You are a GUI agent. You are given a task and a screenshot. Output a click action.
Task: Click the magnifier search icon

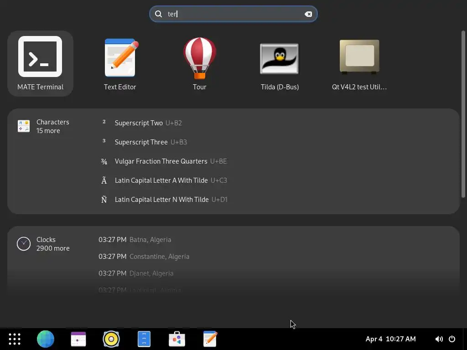158,14
